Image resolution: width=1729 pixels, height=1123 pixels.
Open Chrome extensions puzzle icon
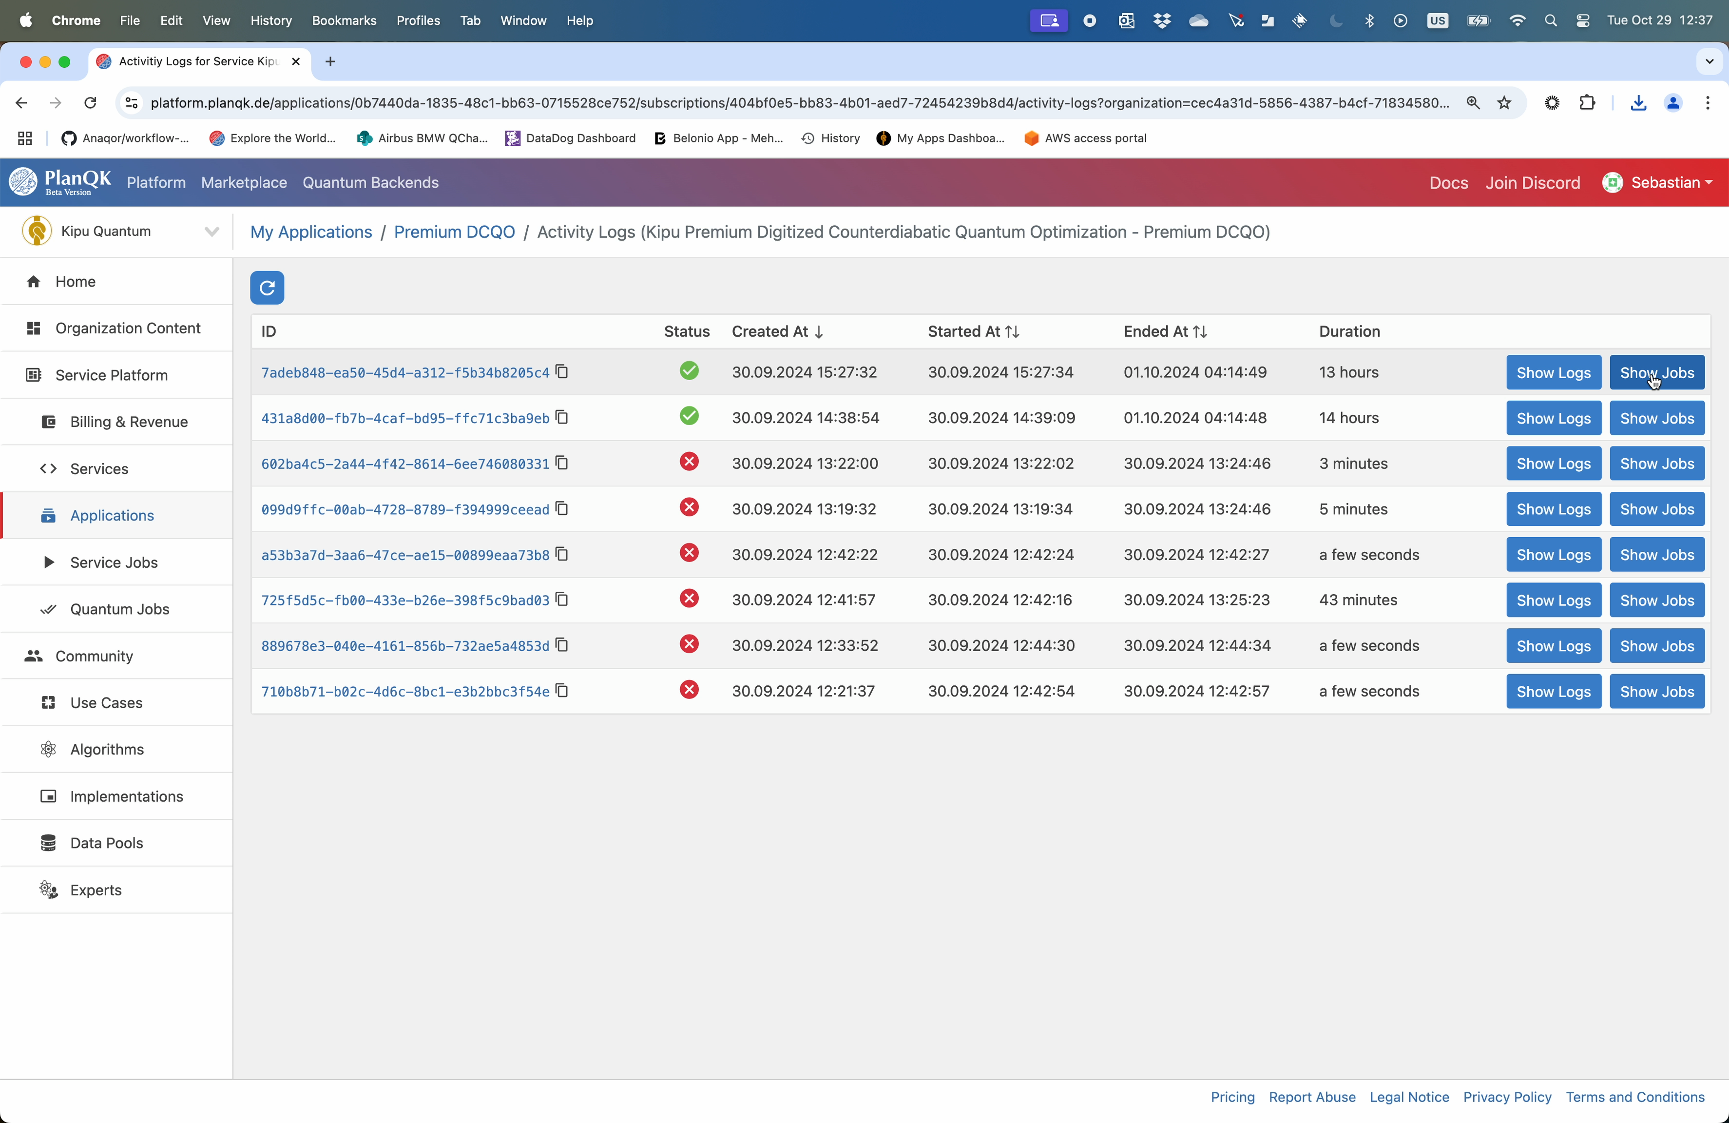coord(1587,103)
